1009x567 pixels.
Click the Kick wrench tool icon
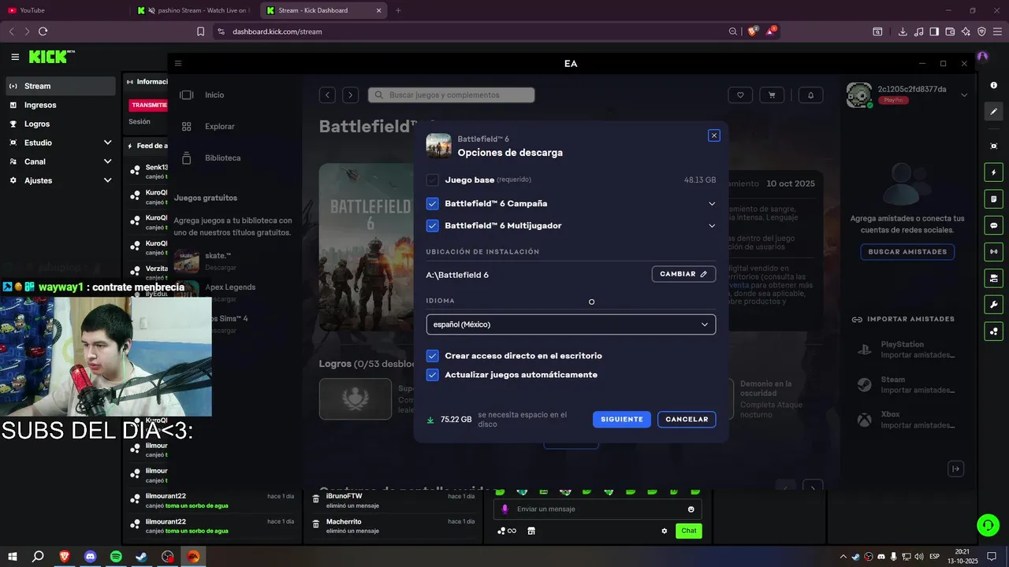point(993,305)
